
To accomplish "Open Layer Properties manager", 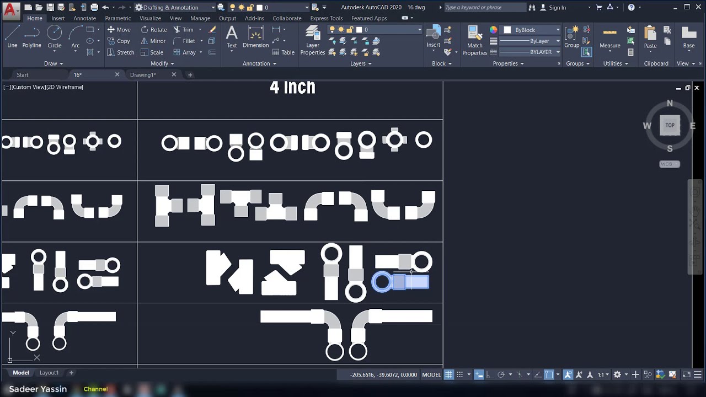I will 313,40.
